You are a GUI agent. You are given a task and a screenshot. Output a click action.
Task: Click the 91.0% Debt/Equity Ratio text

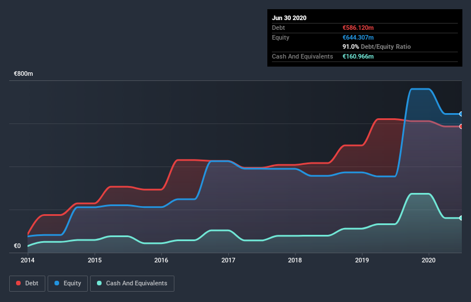click(377, 47)
